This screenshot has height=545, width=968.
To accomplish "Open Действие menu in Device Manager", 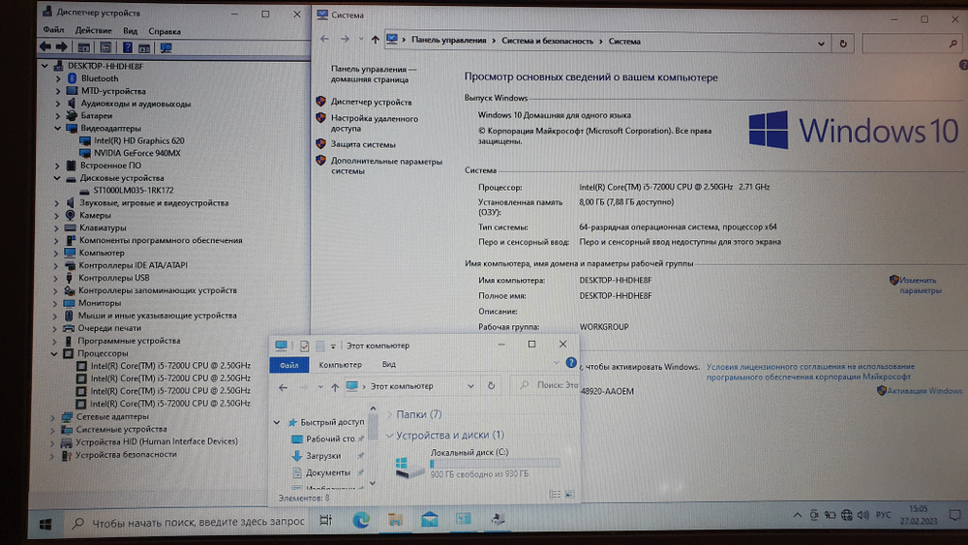I will coord(93,30).
